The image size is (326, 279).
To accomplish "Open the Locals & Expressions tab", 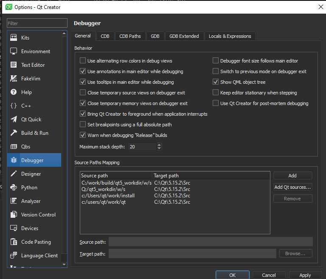I will [x=230, y=36].
